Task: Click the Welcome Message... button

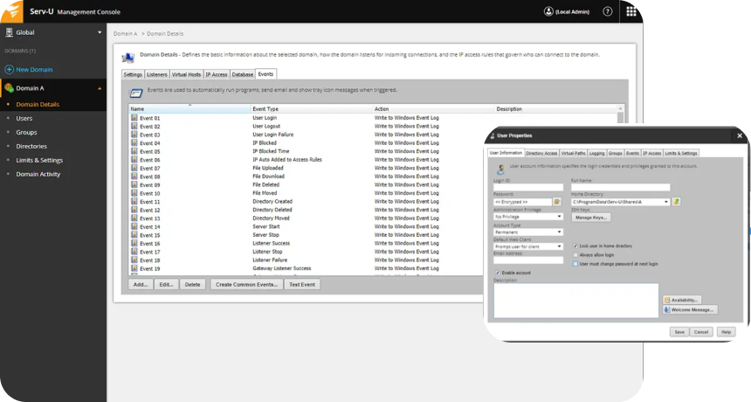Action: [x=690, y=310]
